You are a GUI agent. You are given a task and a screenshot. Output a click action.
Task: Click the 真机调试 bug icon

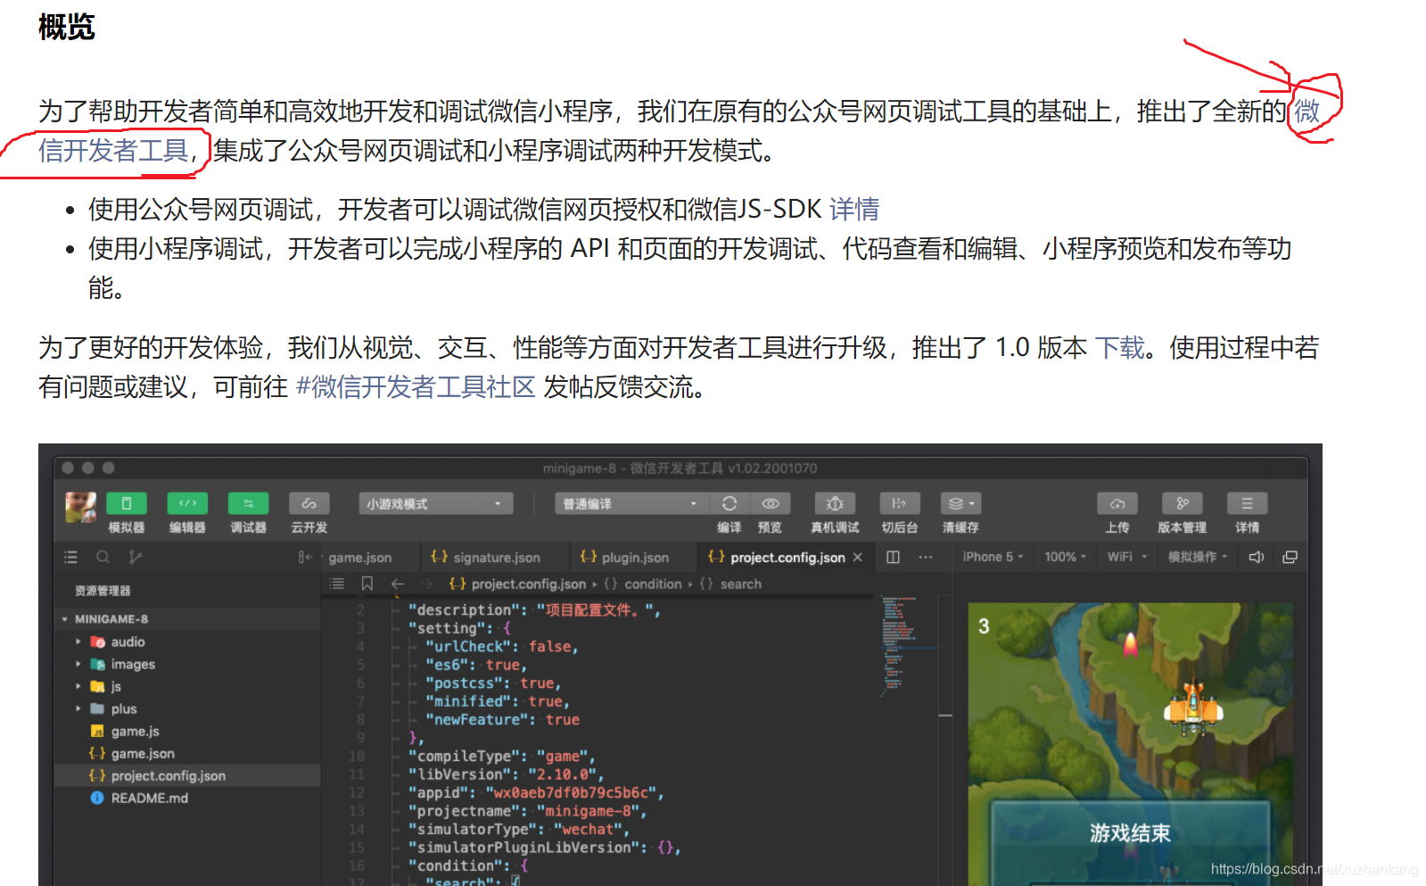pos(835,503)
